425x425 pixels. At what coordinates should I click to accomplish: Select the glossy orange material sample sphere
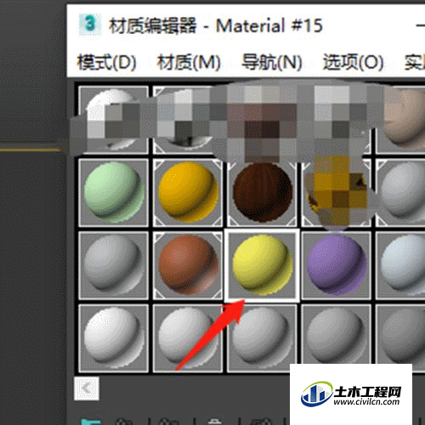click(x=188, y=193)
